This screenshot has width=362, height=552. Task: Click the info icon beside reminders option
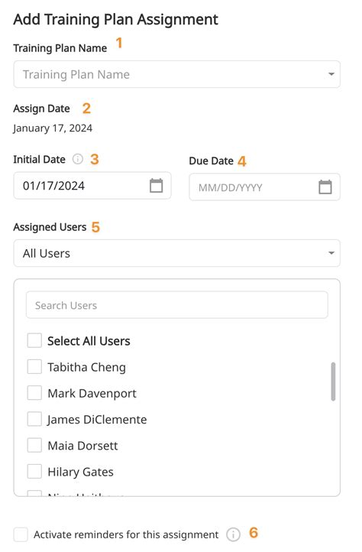[233, 534]
